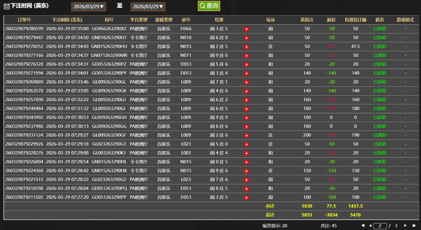The width and height of the screenshot is (421, 230).
Task: Click the current page number input box
Action: [x=380, y=225]
